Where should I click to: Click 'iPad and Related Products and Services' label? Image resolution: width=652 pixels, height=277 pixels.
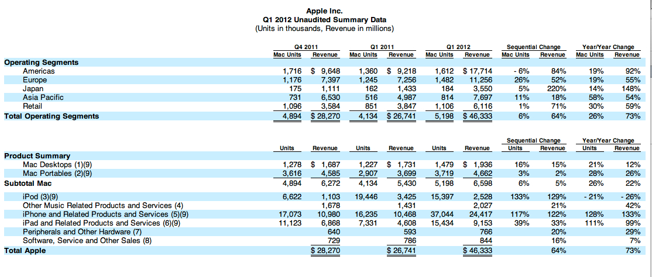click(x=91, y=223)
